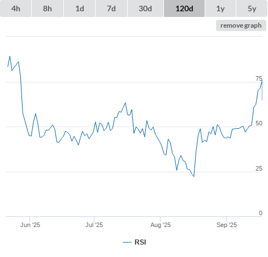This screenshot has width=268, height=257.
Task: Click the Jul '25 axis label
Action: [94, 225]
